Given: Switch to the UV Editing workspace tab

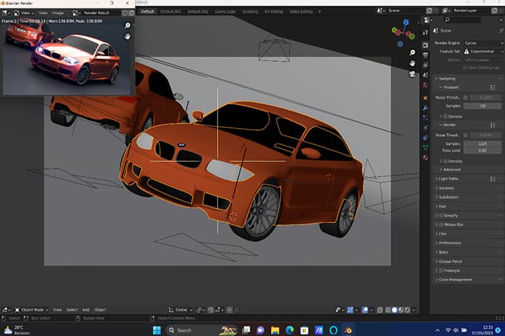Looking at the screenshot, I should [x=273, y=11].
